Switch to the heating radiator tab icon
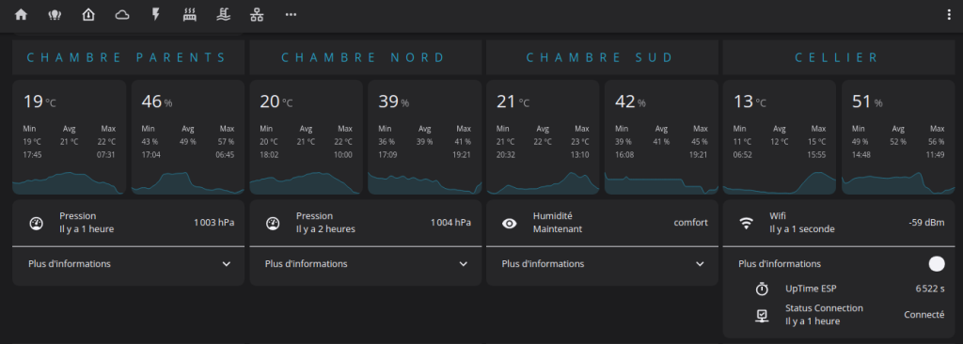 tap(190, 15)
